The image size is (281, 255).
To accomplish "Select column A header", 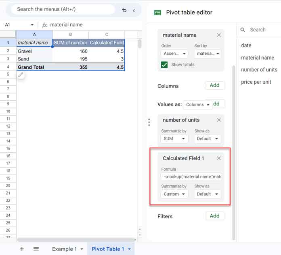I will pyautogui.click(x=34, y=34).
